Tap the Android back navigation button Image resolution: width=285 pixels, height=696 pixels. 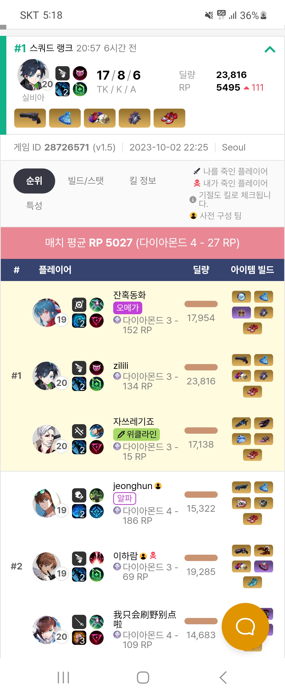click(x=223, y=677)
